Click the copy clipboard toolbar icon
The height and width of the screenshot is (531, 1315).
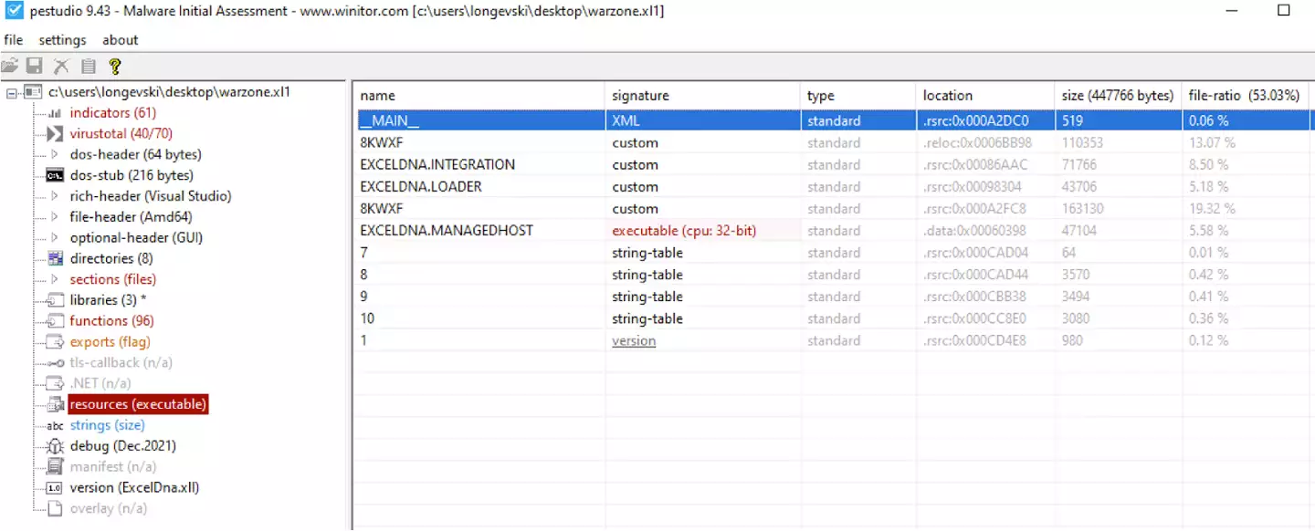[x=88, y=66]
